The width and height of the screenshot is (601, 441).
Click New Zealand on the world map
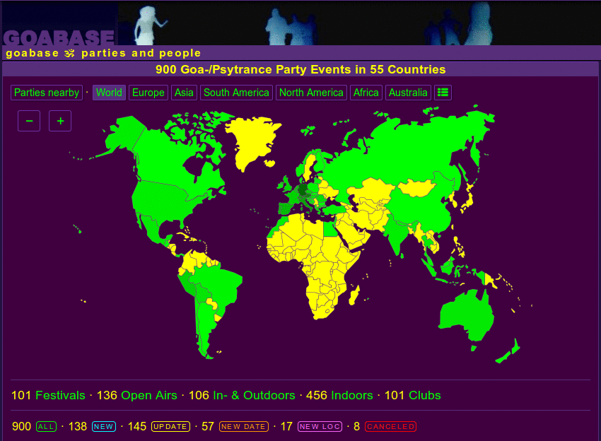point(508,353)
